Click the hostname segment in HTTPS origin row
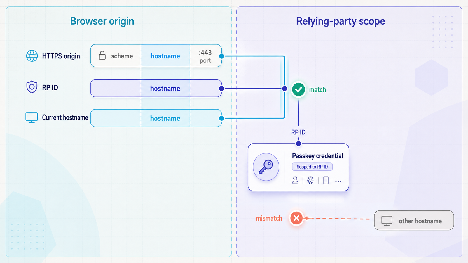 tap(165, 56)
